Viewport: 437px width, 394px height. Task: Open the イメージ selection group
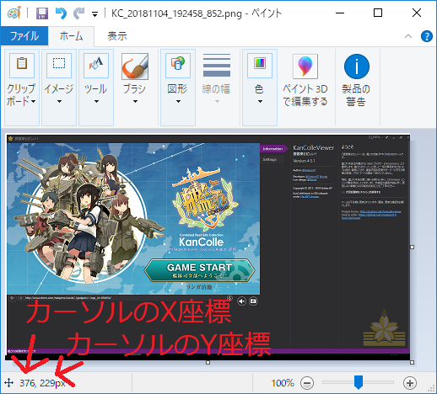[x=59, y=88]
